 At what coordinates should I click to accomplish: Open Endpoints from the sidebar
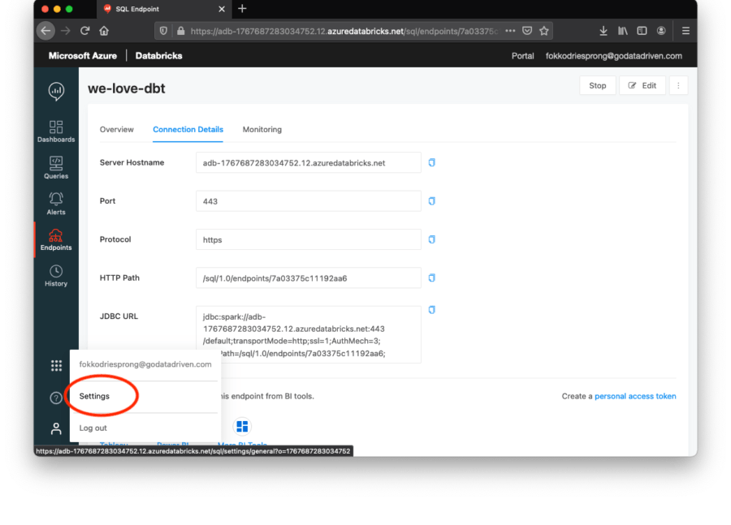coord(56,240)
